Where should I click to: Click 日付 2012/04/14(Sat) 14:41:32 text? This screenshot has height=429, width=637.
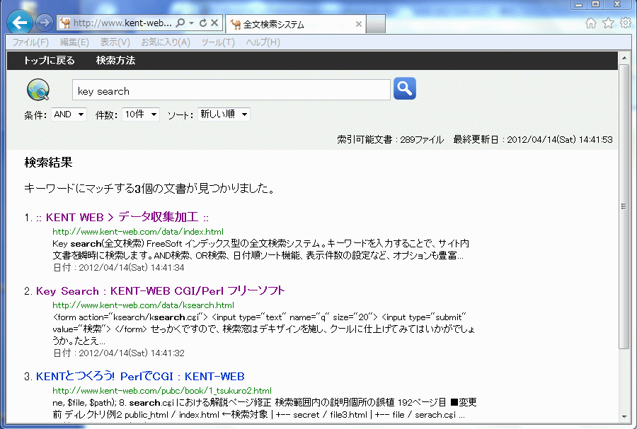(x=119, y=353)
